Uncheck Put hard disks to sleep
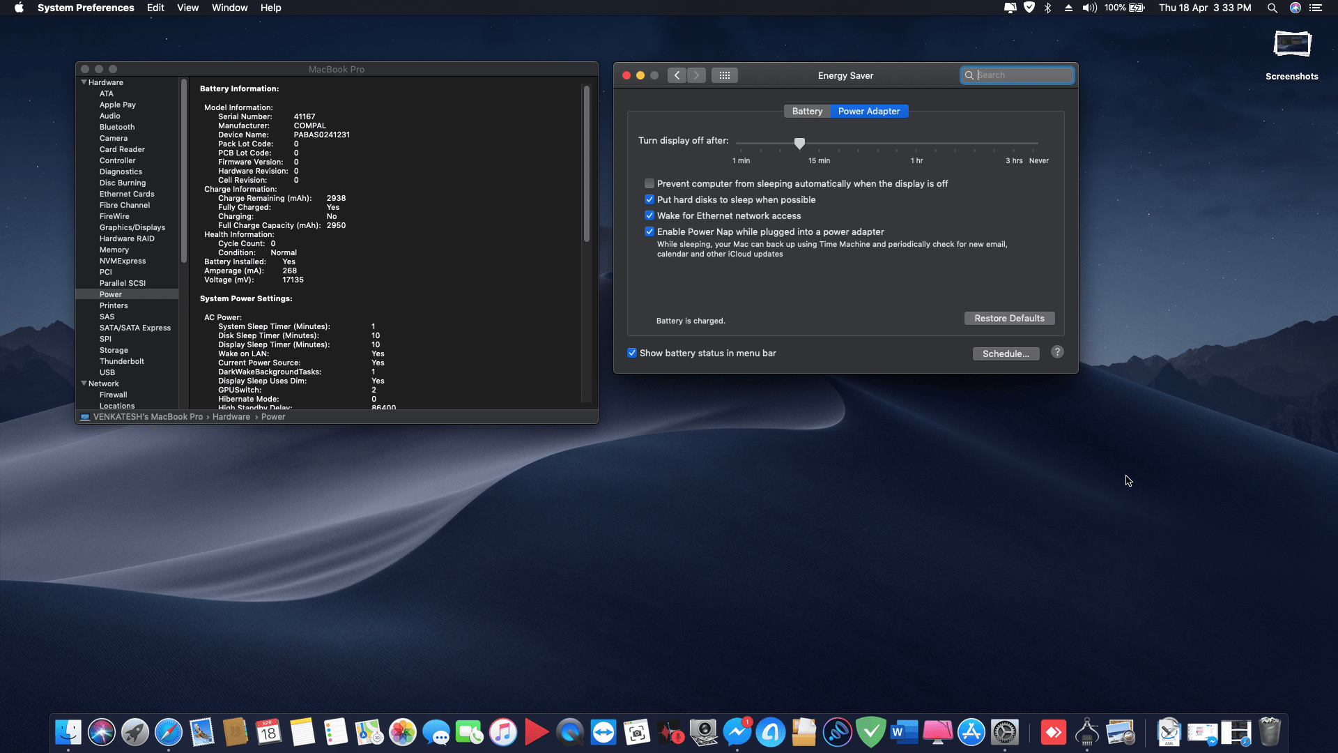 (649, 200)
